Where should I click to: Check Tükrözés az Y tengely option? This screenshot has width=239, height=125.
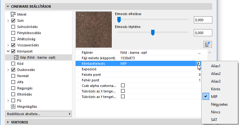123,96
